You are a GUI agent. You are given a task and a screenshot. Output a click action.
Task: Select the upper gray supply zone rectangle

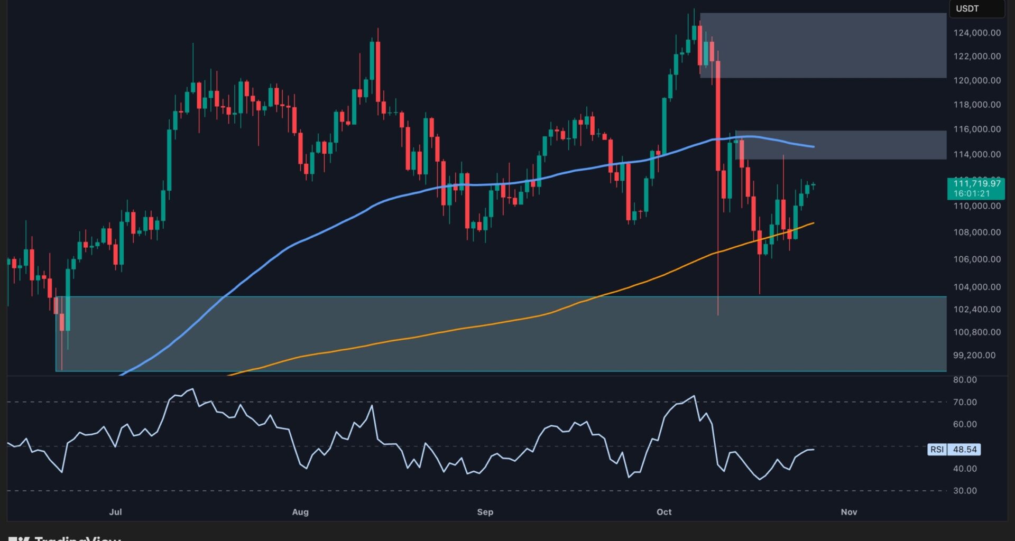pyautogui.click(x=823, y=45)
